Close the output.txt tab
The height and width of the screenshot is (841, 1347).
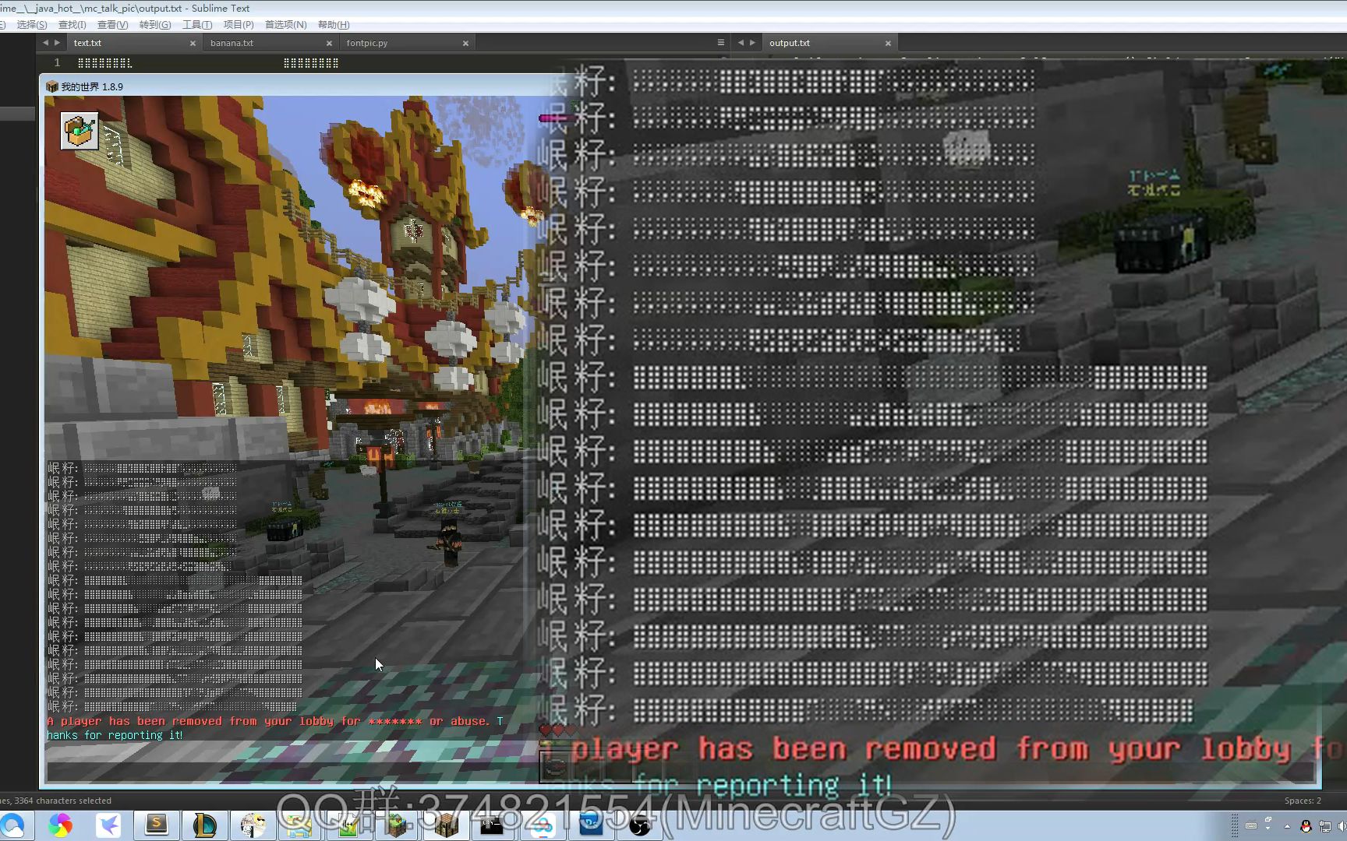tap(888, 44)
